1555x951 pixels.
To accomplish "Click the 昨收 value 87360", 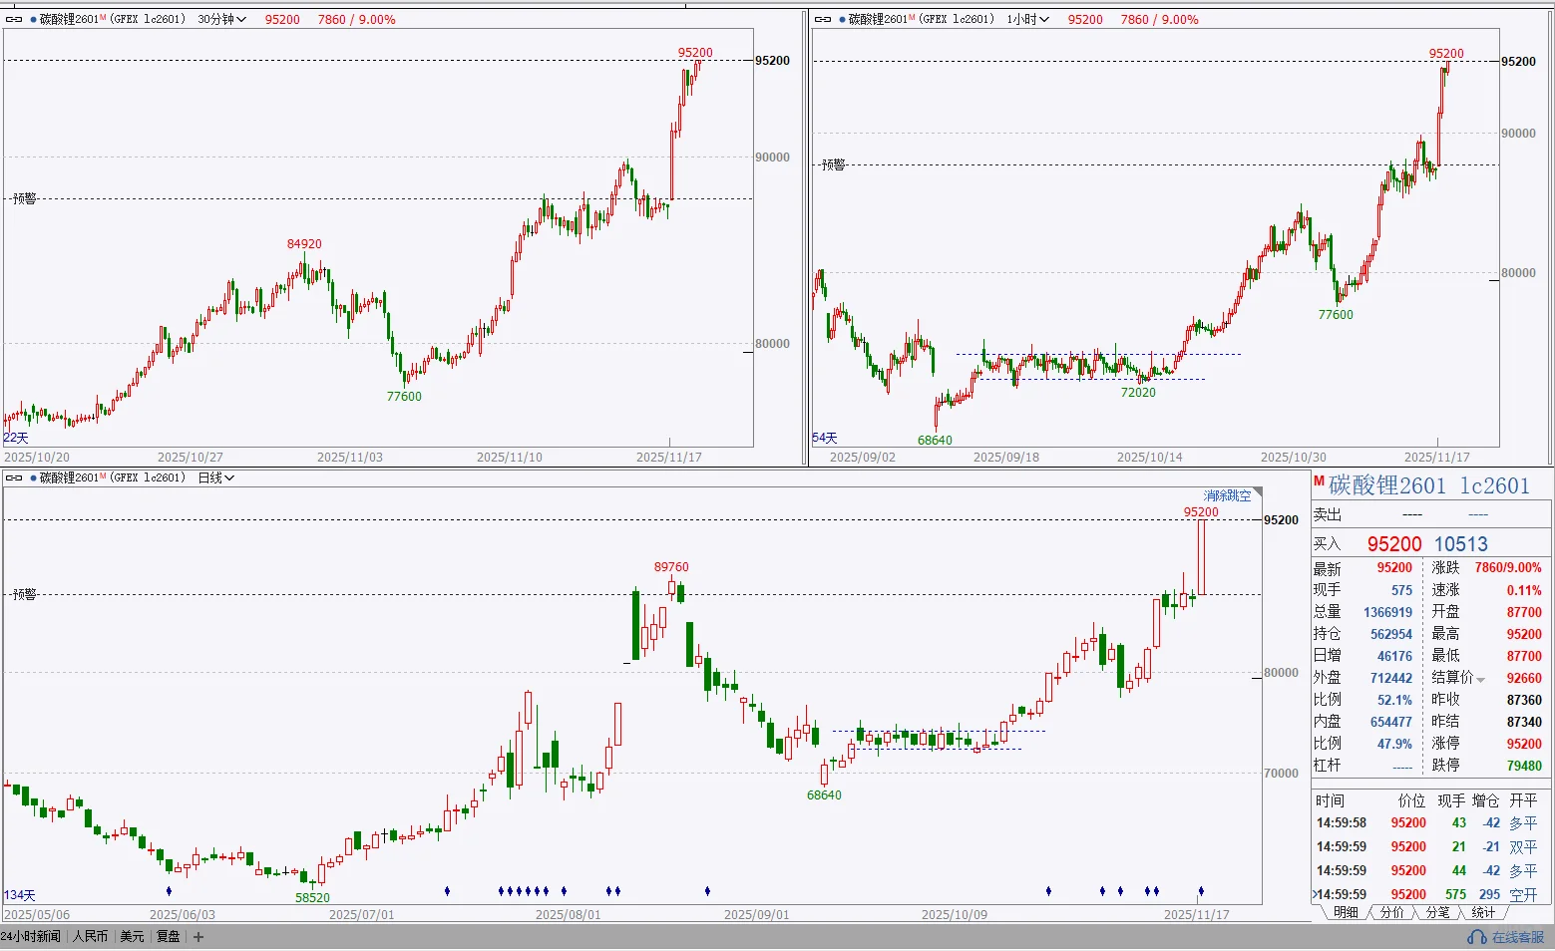I will tap(1524, 700).
